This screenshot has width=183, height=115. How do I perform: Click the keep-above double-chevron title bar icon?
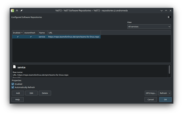[17, 11]
